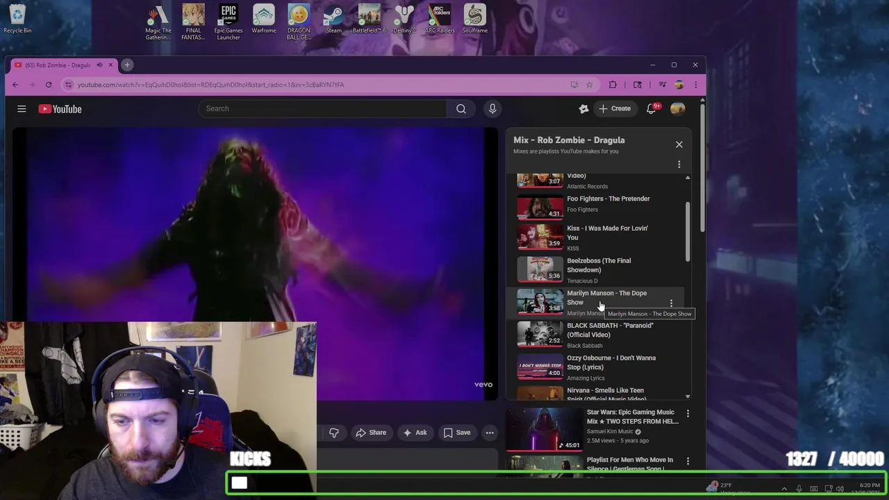889x500 pixels.
Task: Launch Final Fantasy desktop shortcut
Action: [193, 22]
